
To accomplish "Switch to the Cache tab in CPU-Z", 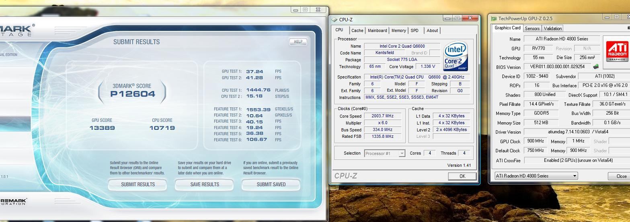I will point(357,30).
